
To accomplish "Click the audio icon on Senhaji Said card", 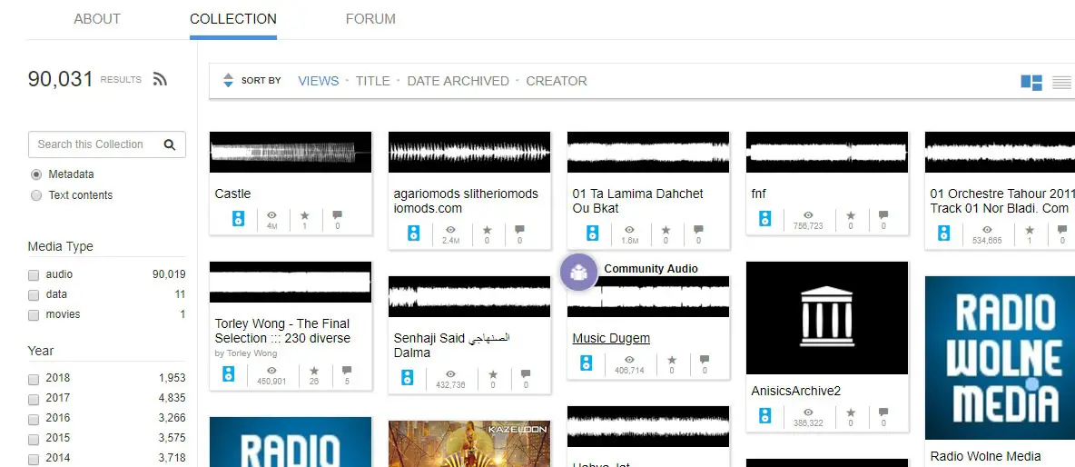I will click(x=408, y=377).
